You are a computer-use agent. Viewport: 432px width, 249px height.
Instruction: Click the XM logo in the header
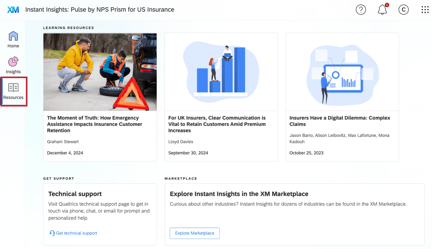pos(13,10)
